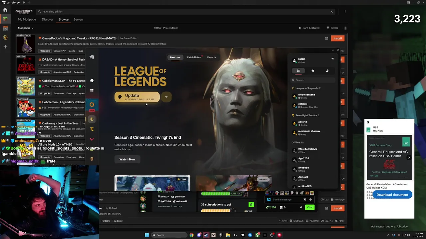Open Google Chrome from the taskbar
Screen dimensions: 426x239
pos(191,235)
